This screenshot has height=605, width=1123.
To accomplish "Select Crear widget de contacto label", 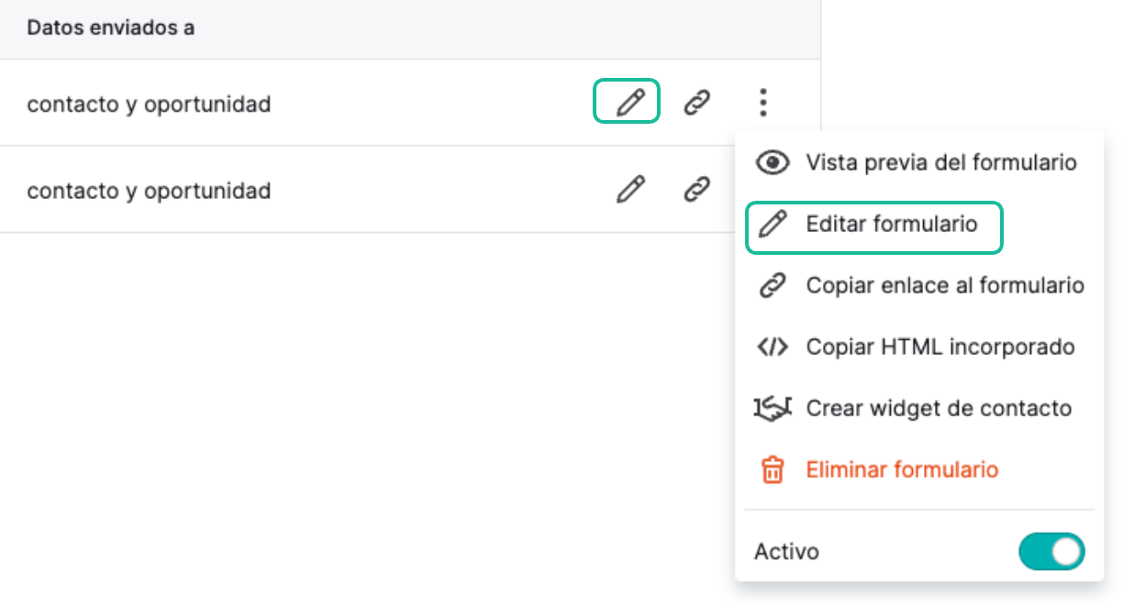I will (939, 409).
